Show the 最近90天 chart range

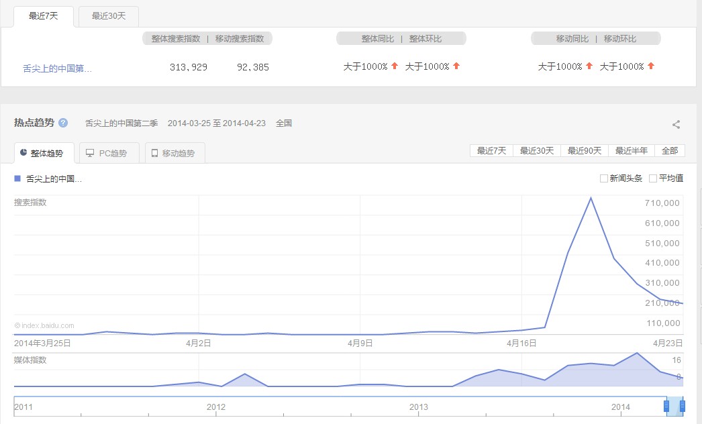click(x=585, y=150)
